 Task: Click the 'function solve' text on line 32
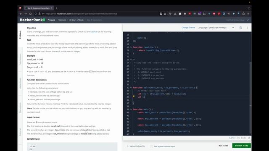[141, 88]
